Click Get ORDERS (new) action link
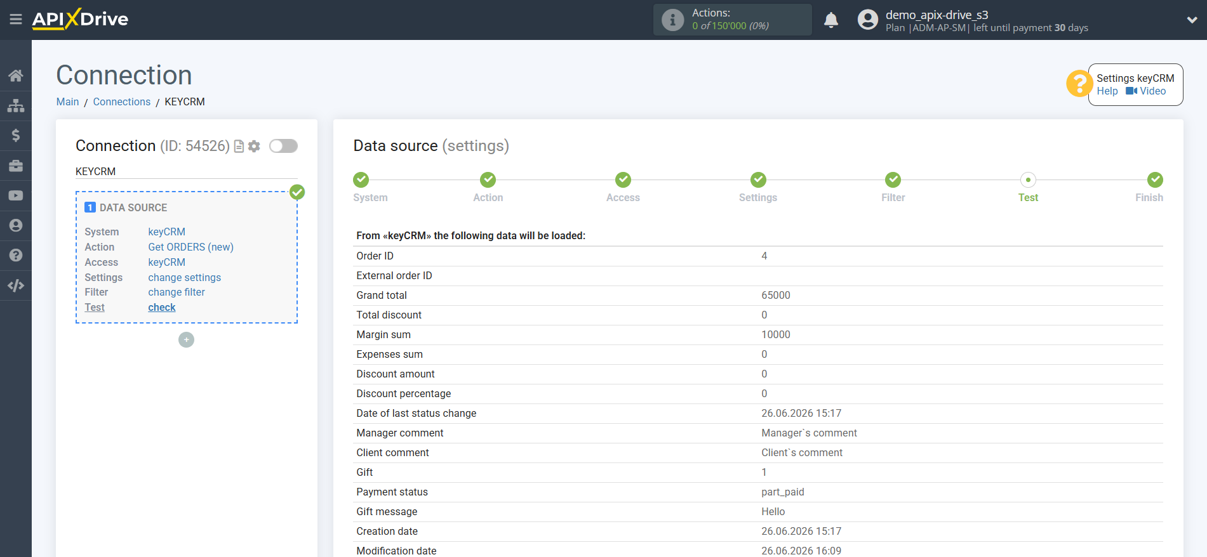The height and width of the screenshot is (557, 1207). (191, 247)
